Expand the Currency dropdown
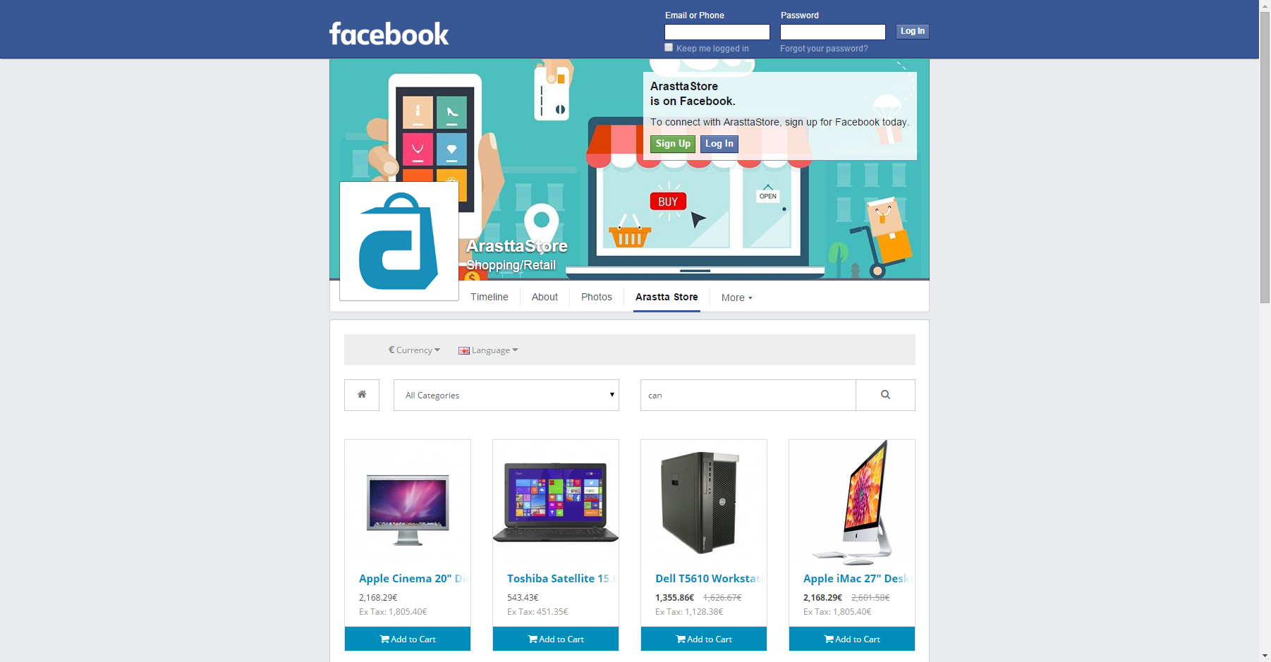The image size is (1271, 662). point(415,350)
